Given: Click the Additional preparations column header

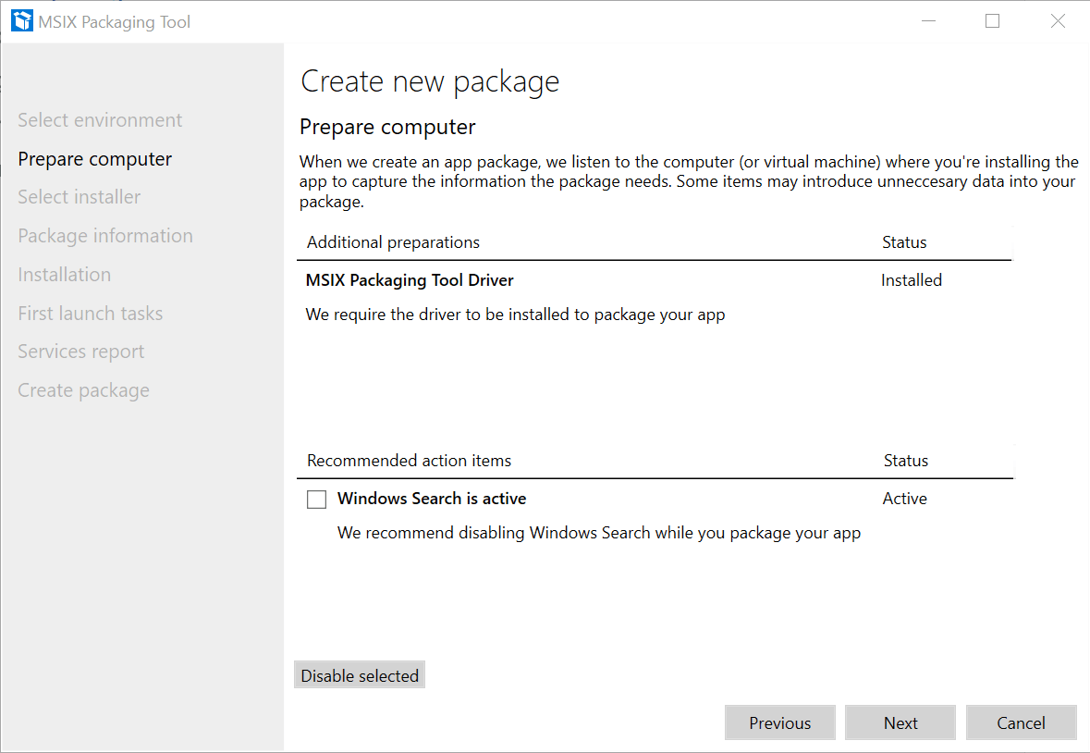Looking at the screenshot, I should [393, 241].
